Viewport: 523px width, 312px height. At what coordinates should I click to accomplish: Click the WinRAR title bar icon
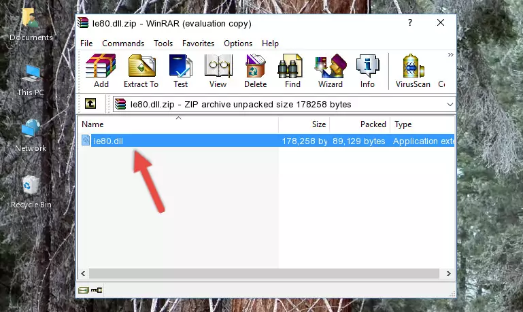83,22
